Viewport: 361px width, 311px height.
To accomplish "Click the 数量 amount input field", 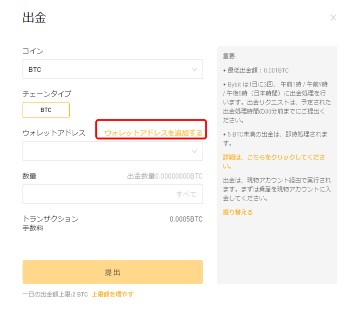I will coord(113,194).
